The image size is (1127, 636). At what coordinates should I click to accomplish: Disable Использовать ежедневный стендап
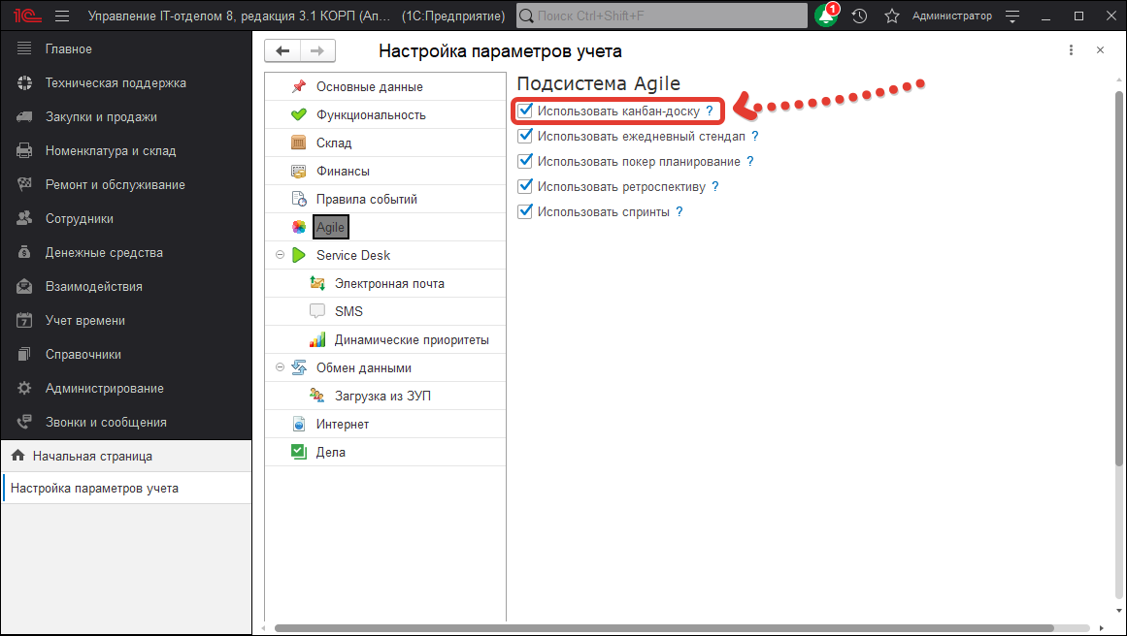pyautogui.click(x=525, y=136)
